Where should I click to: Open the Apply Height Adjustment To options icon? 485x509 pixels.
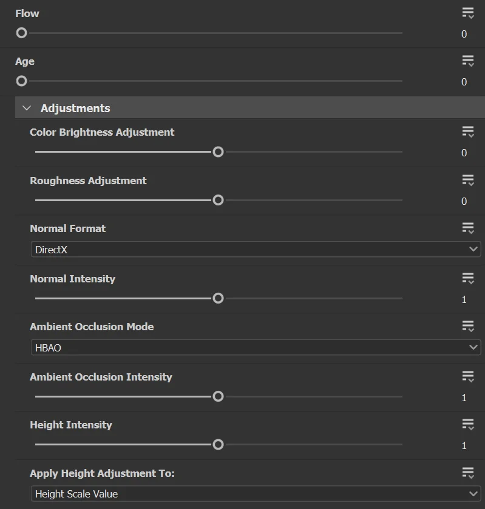pyautogui.click(x=467, y=473)
